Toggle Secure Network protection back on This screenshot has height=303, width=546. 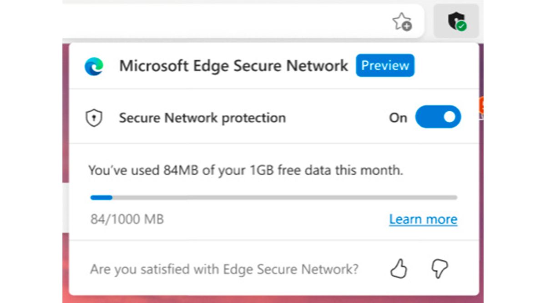(438, 117)
